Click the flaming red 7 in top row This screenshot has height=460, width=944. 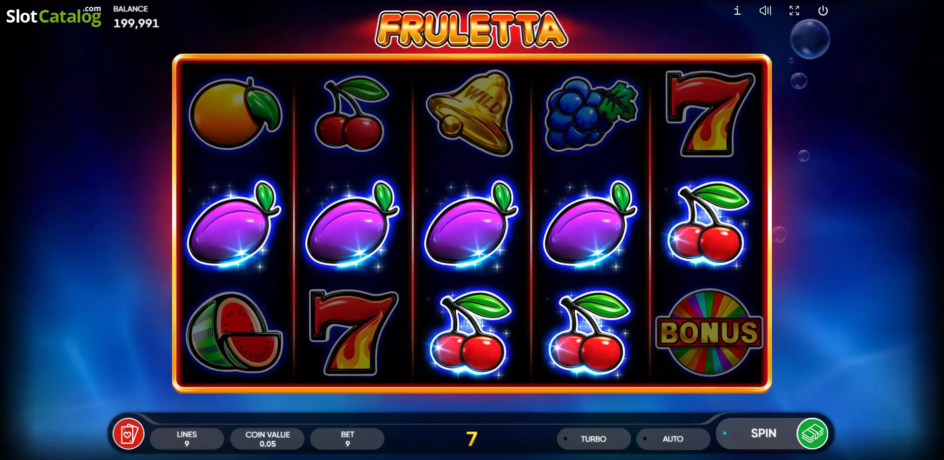pyautogui.click(x=710, y=113)
